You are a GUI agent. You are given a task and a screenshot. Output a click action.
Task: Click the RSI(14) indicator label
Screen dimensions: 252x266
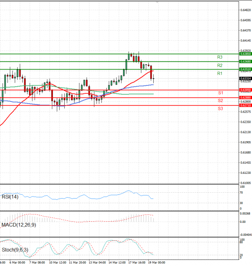coord(10,197)
